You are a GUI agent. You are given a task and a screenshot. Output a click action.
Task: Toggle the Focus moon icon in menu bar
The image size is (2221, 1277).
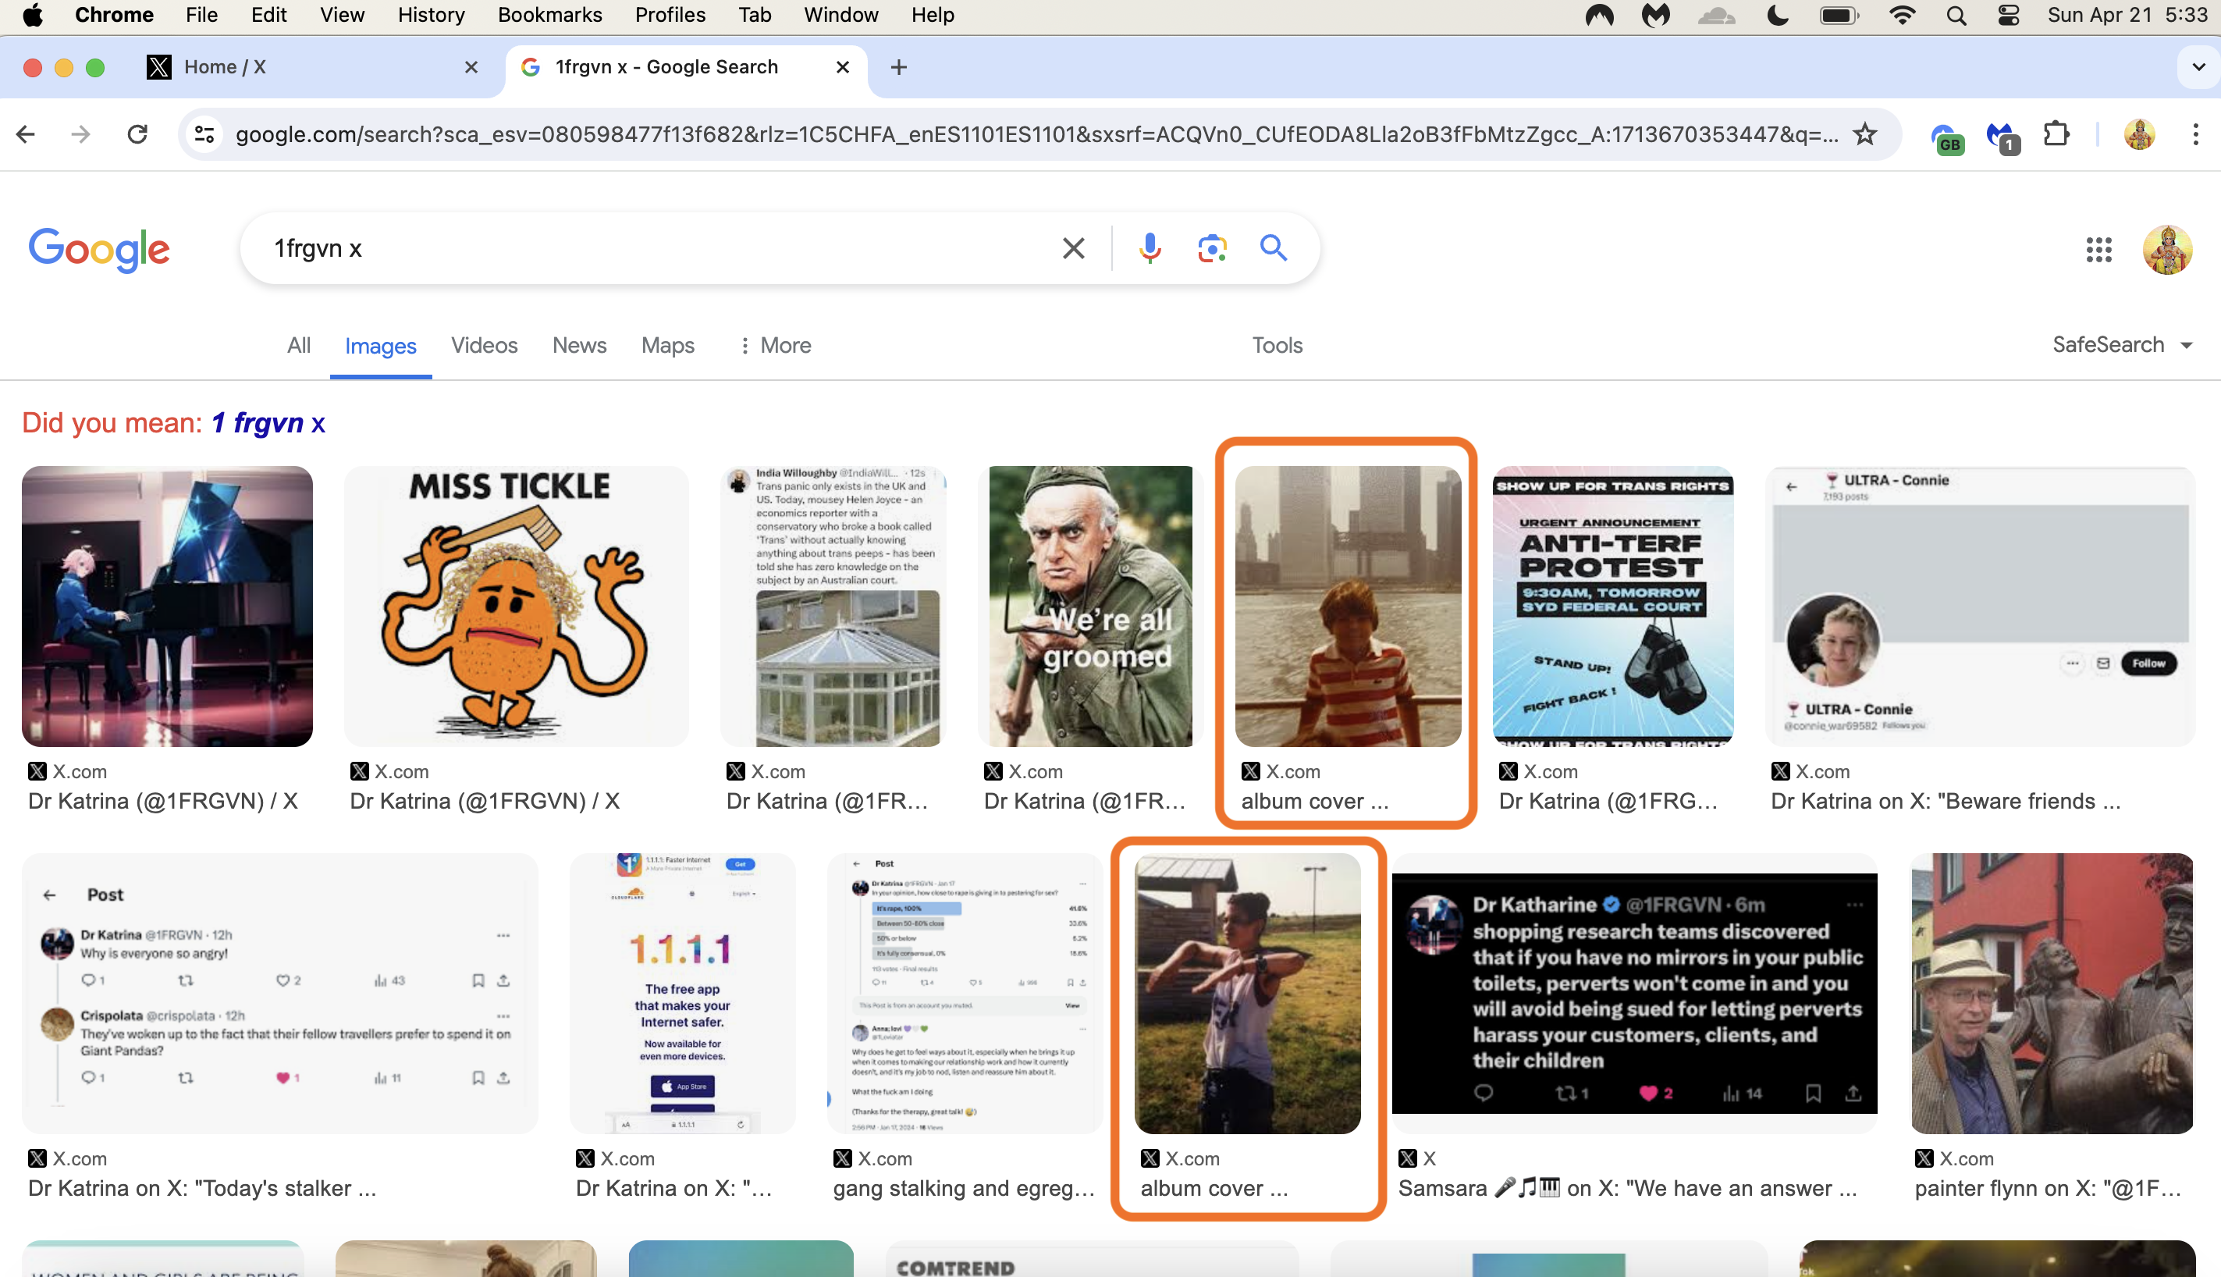click(1777, 15)
